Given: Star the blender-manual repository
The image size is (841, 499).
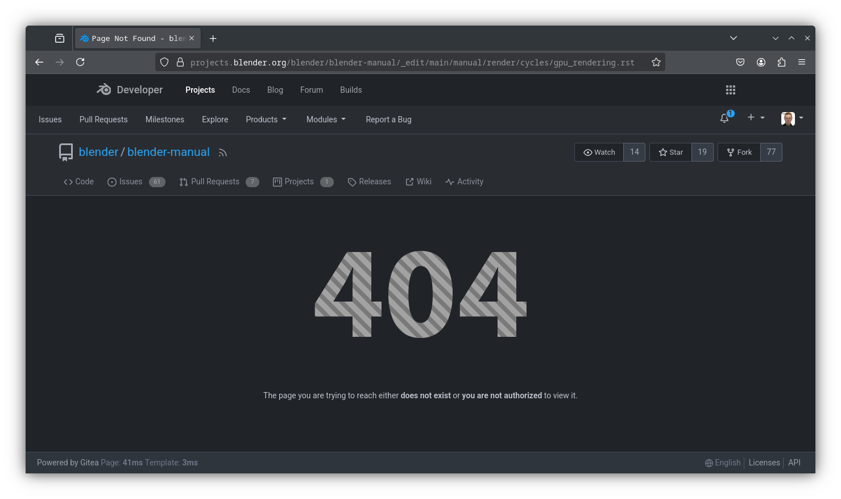Looking at the screenshot, I should 671,152.
